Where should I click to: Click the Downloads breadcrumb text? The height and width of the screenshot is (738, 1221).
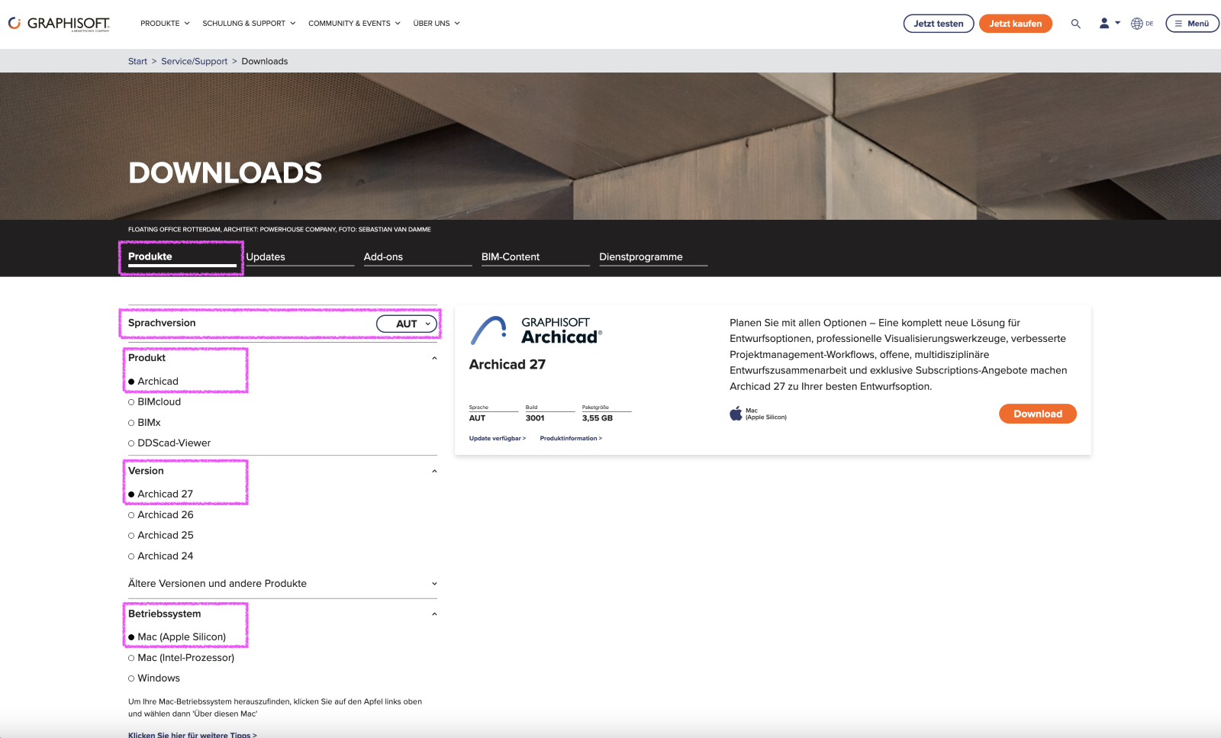tap(265, 61)
